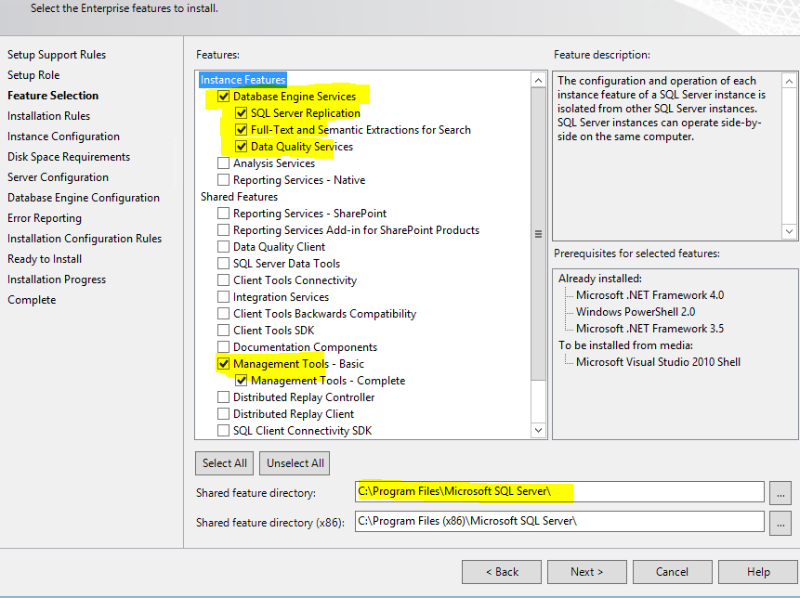Click Windows PowerShell 2.0 prerequisite
This screenshot has width=800, height=598.
point(636,312)
